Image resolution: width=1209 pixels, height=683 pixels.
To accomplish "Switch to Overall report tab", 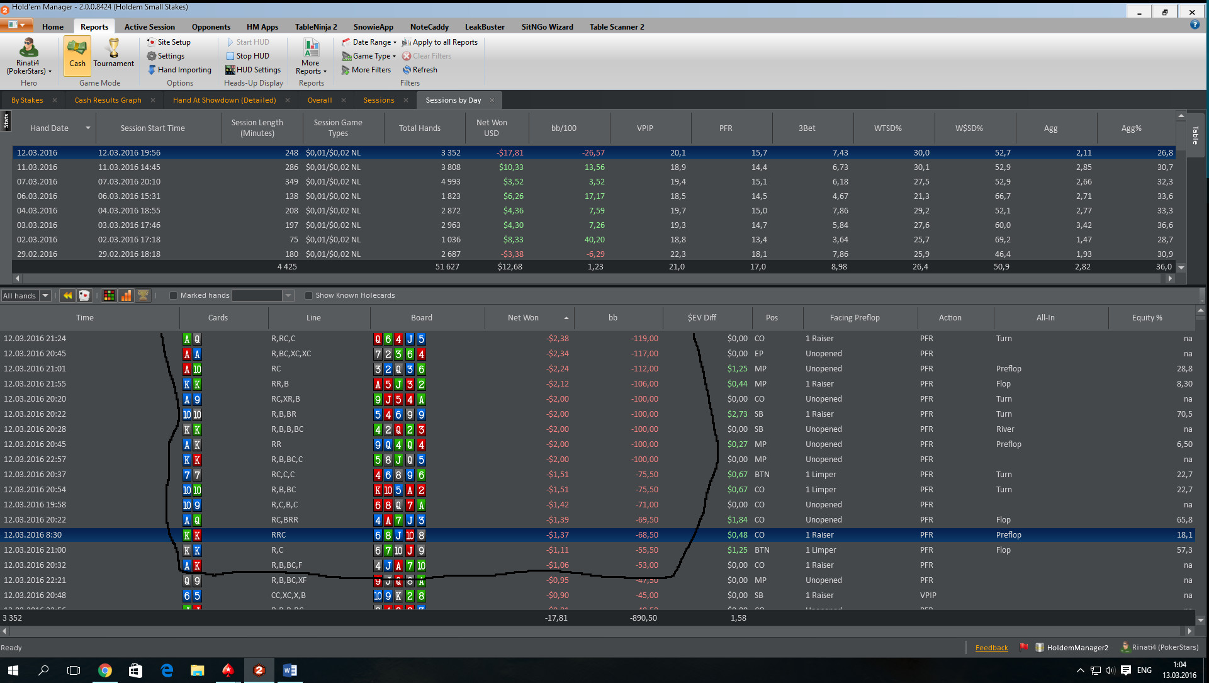I will coord(320,100).
